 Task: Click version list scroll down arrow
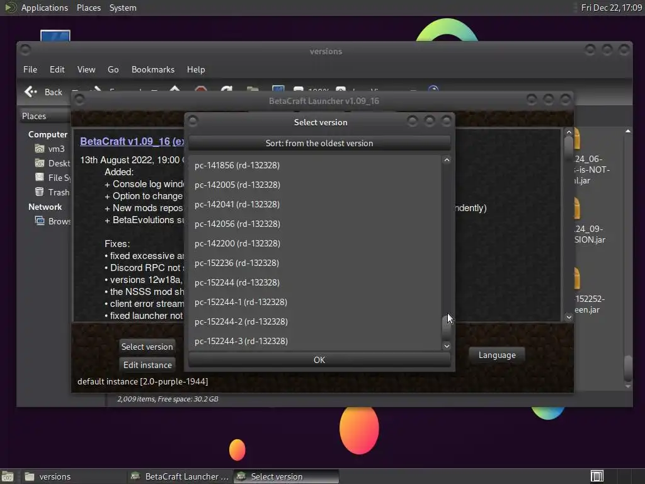click(447, 346)
